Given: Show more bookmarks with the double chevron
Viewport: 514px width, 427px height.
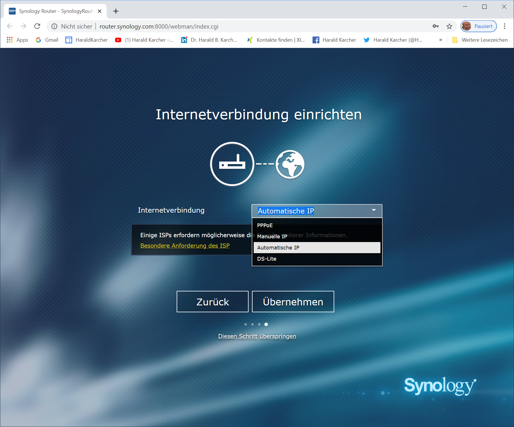Looking at the screenshot, I should click(x=441, y=40).
